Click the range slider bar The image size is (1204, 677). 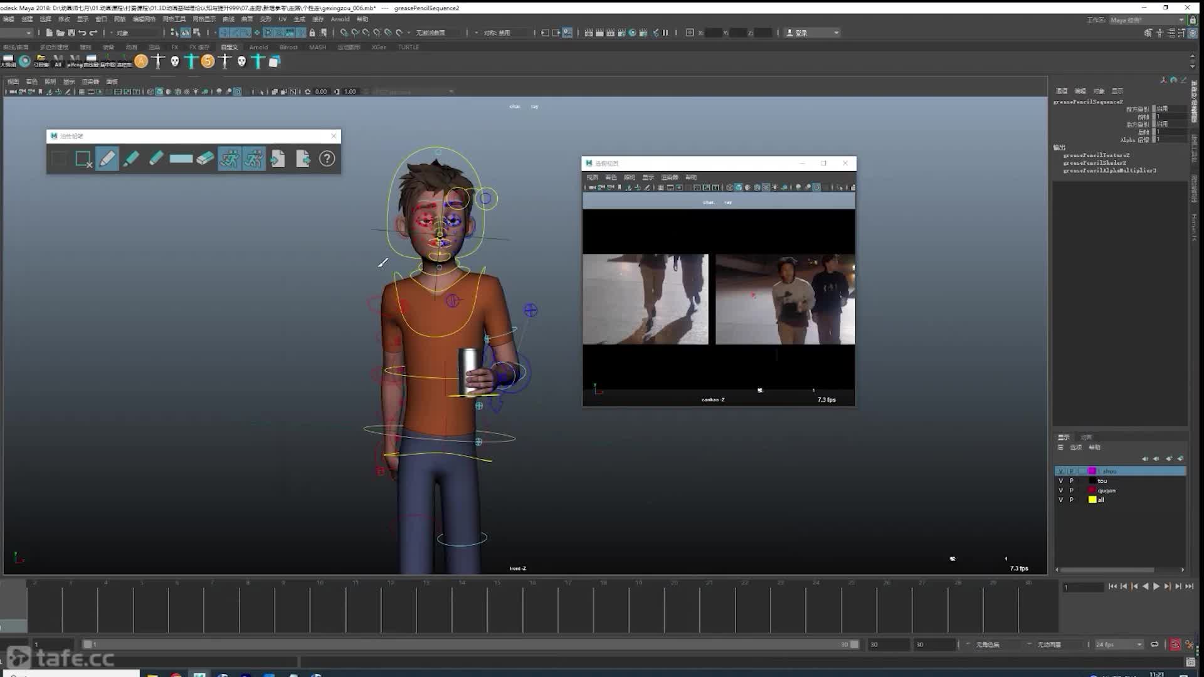470,644
